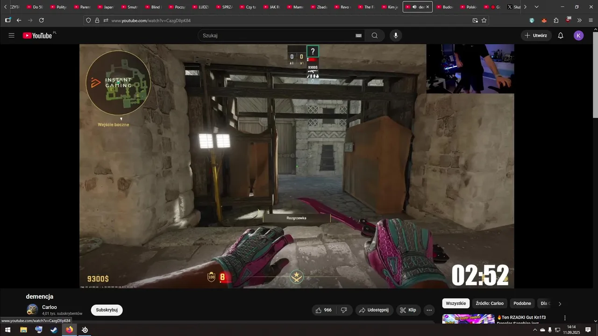
Task: Reload the page in Firefox
Action: pos(42,21)
